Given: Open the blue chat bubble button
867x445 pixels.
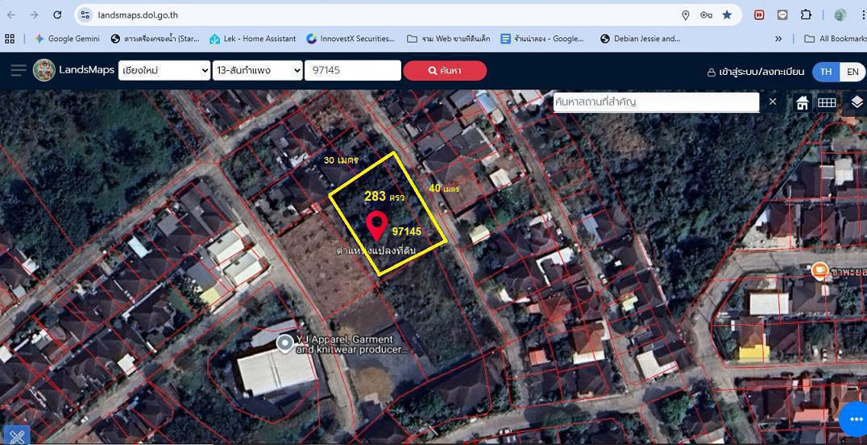Looking at the screenshot, I should (x=852, y=419).
